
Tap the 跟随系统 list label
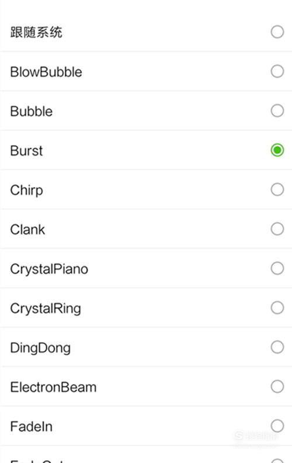36,32
